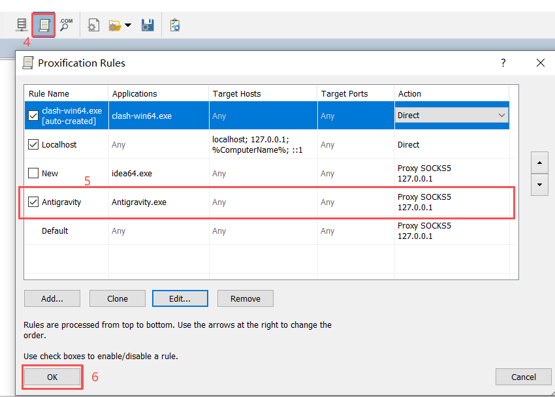Open dropdown arrow beside open profile icon
Viewport: 555px width, 397px height.
pyautogui.click(x=128, y=25)
